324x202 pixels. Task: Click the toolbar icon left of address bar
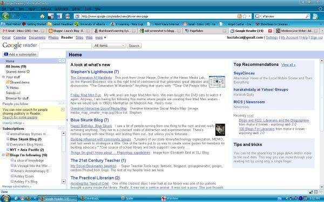coord(67,16)
